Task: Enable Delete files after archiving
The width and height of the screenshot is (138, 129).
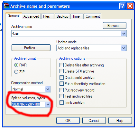Action: [x=61, y=65]
